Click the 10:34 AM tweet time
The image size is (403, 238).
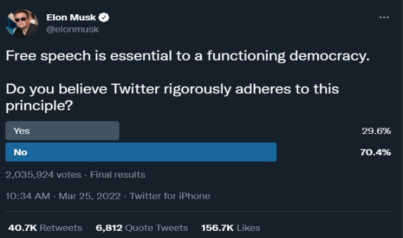[x=27, y=196]
